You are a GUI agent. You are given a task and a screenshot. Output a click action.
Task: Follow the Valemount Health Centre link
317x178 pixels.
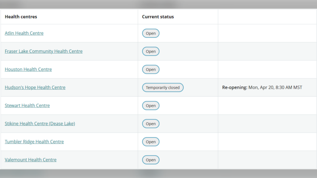tap(31, 160)
